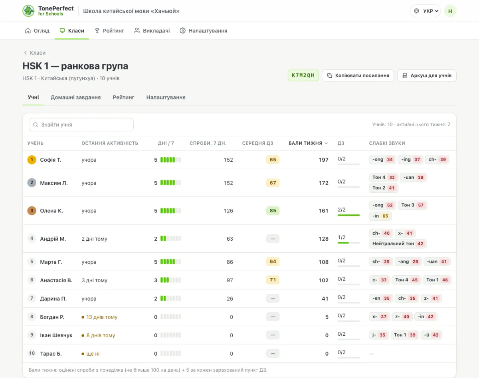Click rank badge 4 beside Андрій М.
Image resolution: width=479 pixels, height=378 pixels.
tap(32, 239)
